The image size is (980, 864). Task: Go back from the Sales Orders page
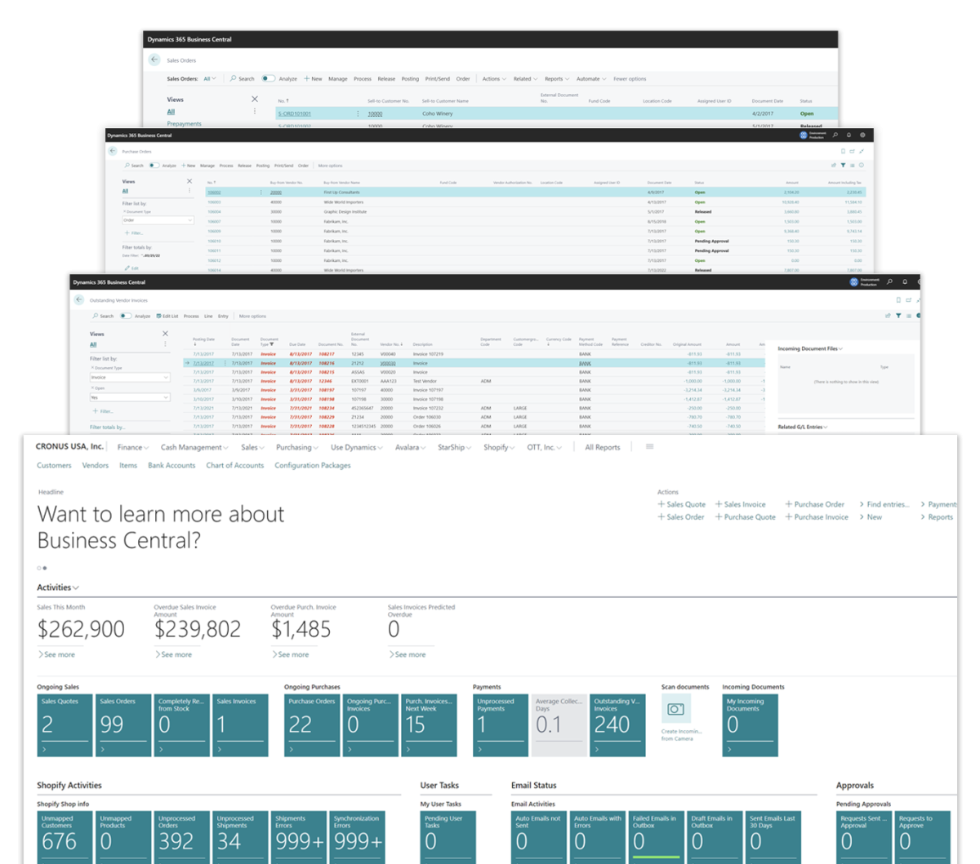(154, 60)
